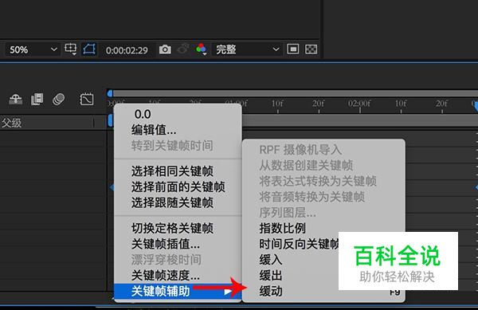Image resolution: width=478 pixels, height=310 pixels.
Task: Open the 完整 resolution dropdown
Action: pos(247,49)
